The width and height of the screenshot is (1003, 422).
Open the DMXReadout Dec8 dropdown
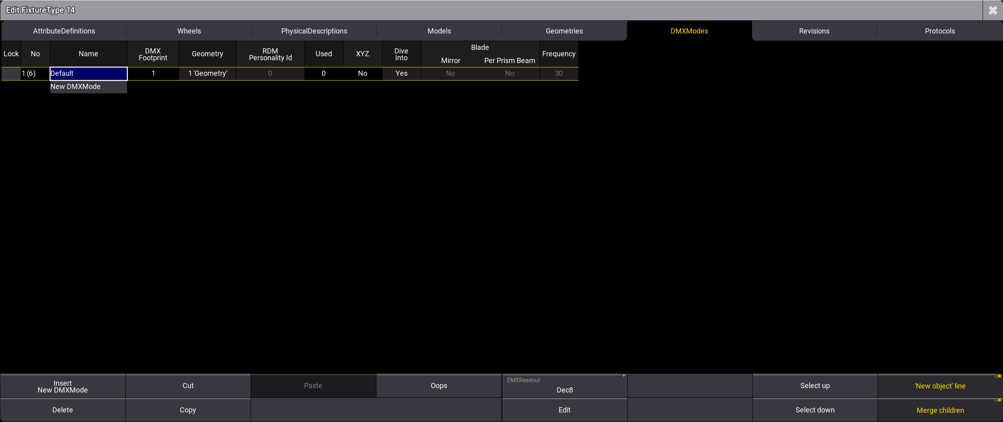(564, 386)
